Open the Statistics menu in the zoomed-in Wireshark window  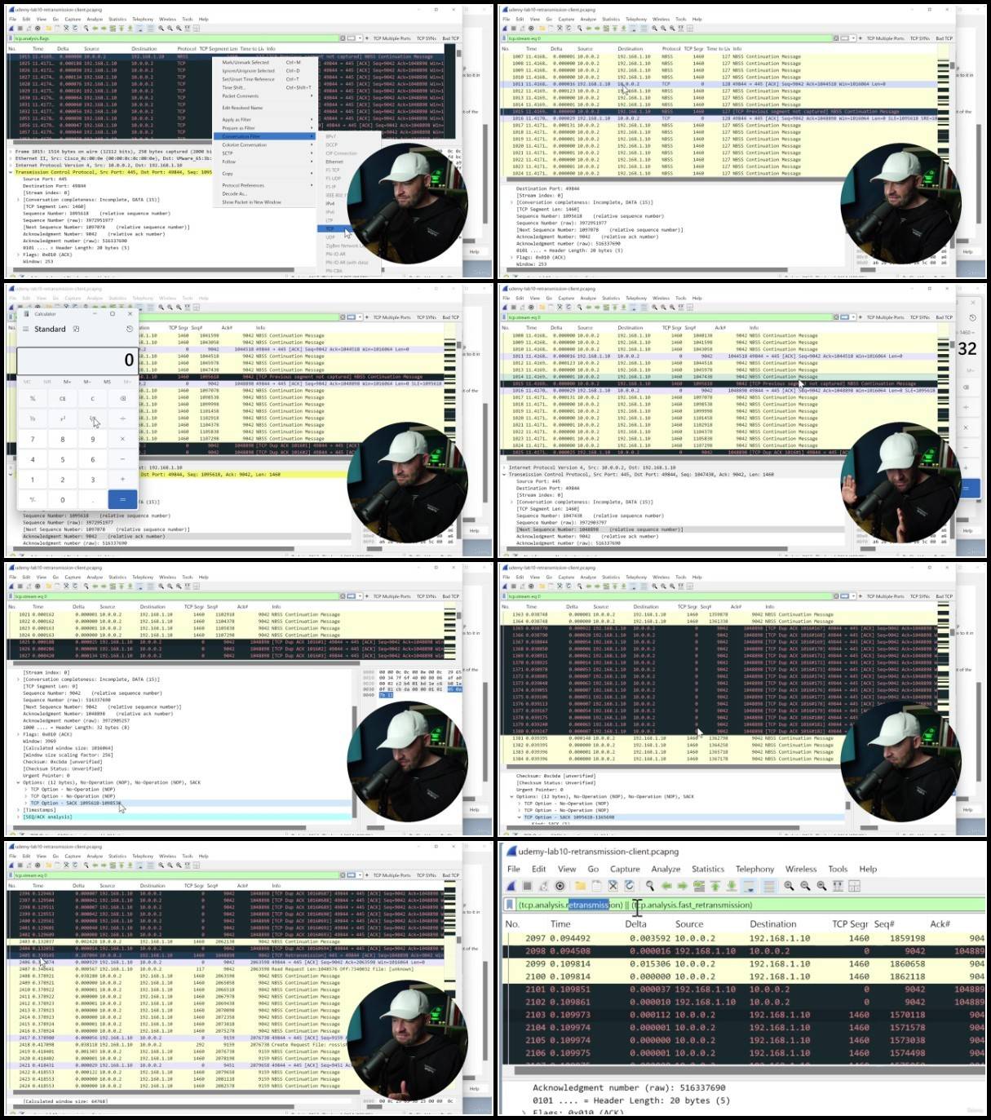pyautogui.click(x=708, y=869)
